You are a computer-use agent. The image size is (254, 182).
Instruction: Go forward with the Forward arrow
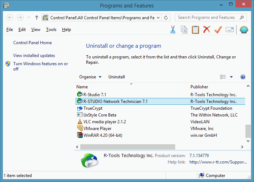[20, 17]
